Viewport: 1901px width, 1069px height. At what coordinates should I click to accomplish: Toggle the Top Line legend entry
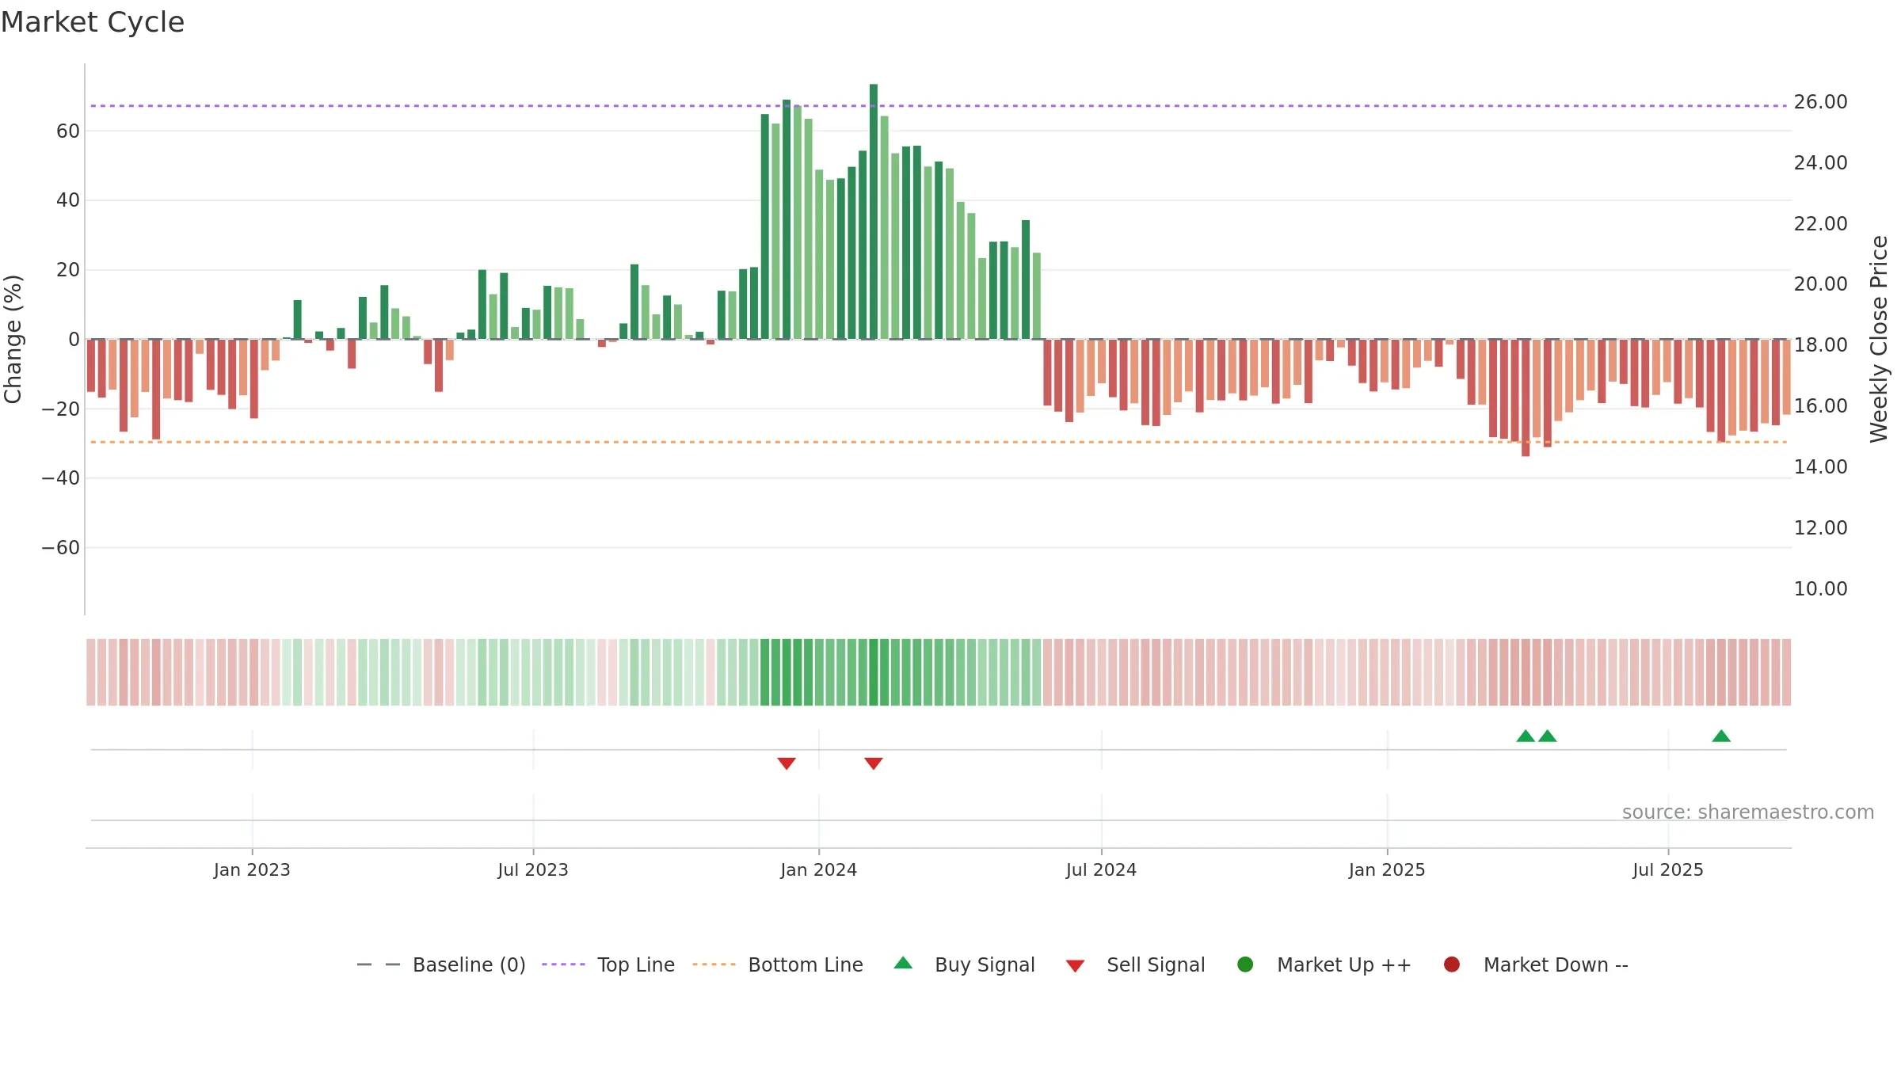pyautogui.click(x=608, y=964)
